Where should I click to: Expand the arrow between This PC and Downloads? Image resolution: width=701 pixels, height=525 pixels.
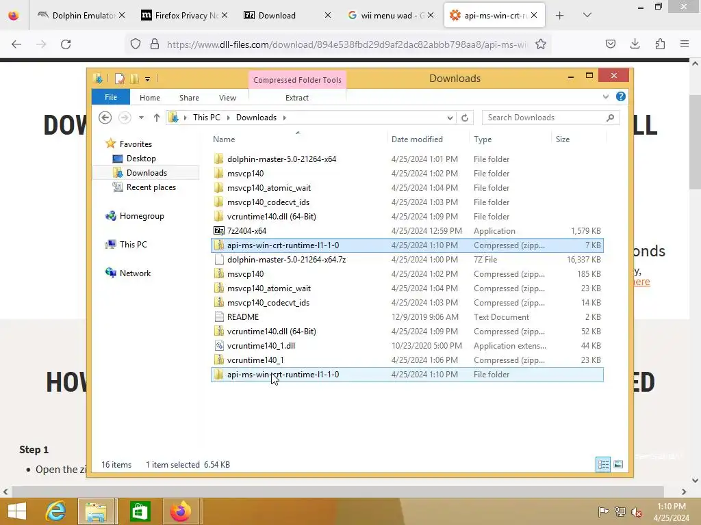[x=228, y=118]
